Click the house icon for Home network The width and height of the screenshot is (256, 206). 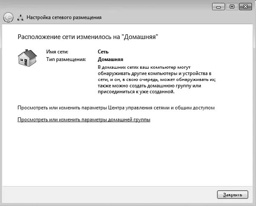27,58
